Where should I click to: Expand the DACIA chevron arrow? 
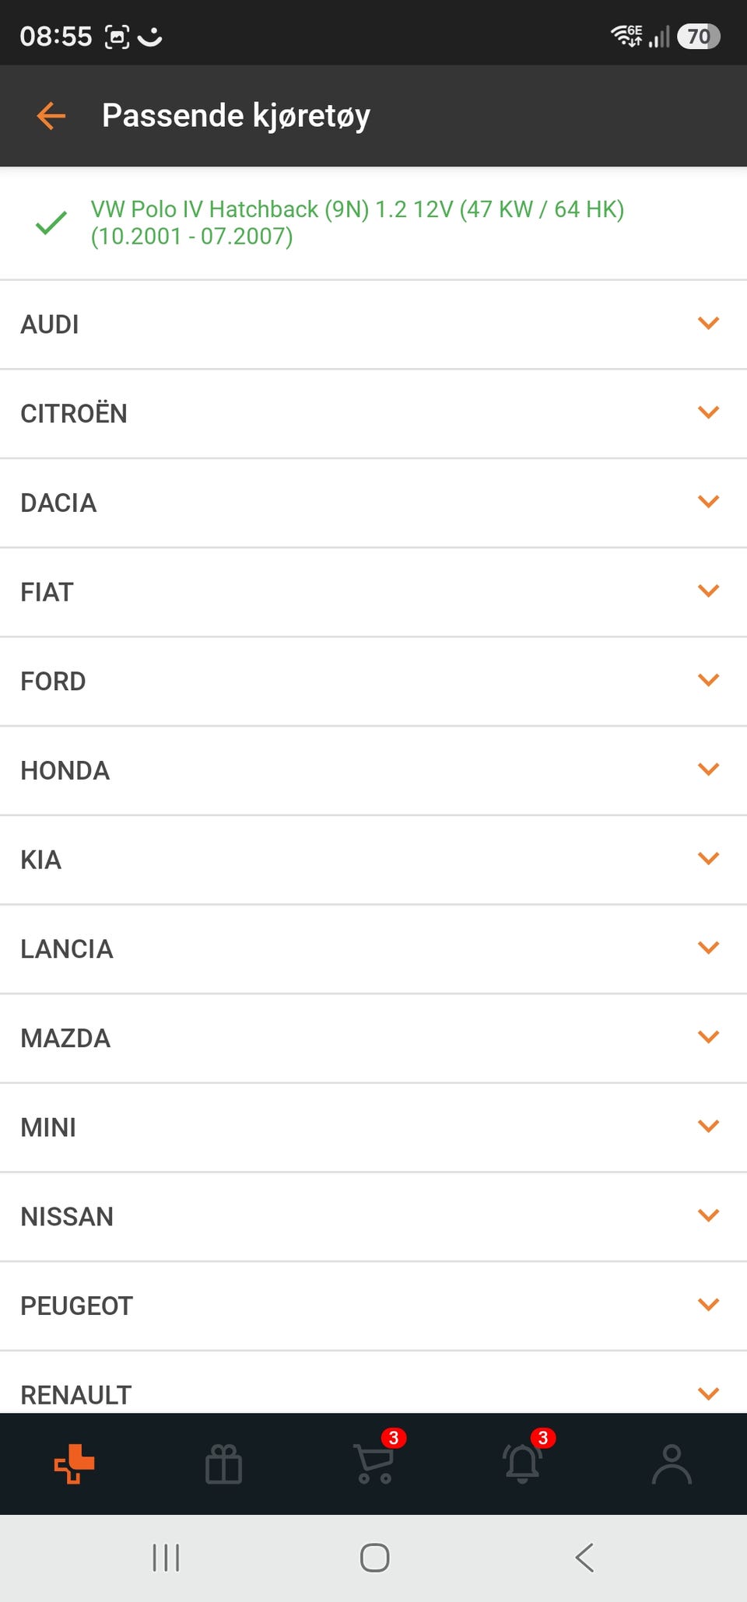pos(708,502)
